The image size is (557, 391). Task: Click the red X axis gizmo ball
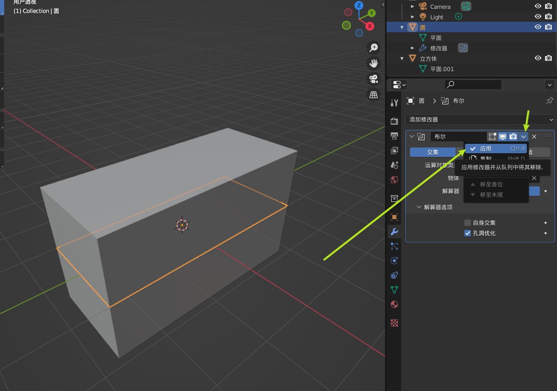coord(370,26)
